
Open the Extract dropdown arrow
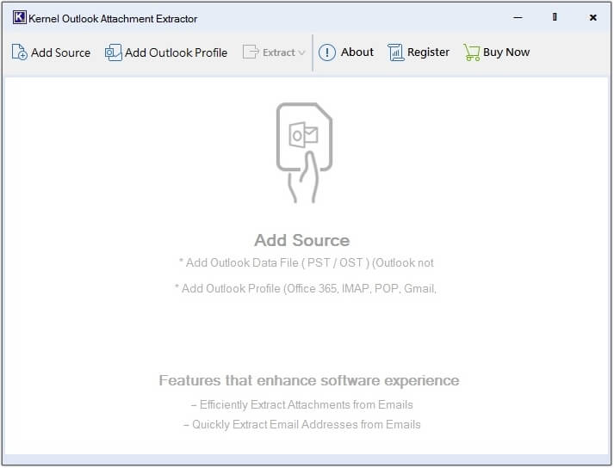point(301,52)
